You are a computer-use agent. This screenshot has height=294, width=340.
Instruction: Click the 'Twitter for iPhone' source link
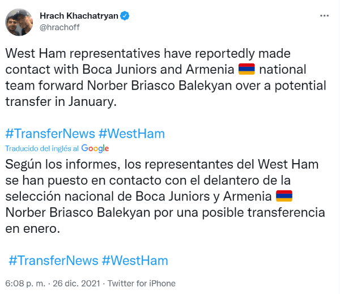coord(142,283)
